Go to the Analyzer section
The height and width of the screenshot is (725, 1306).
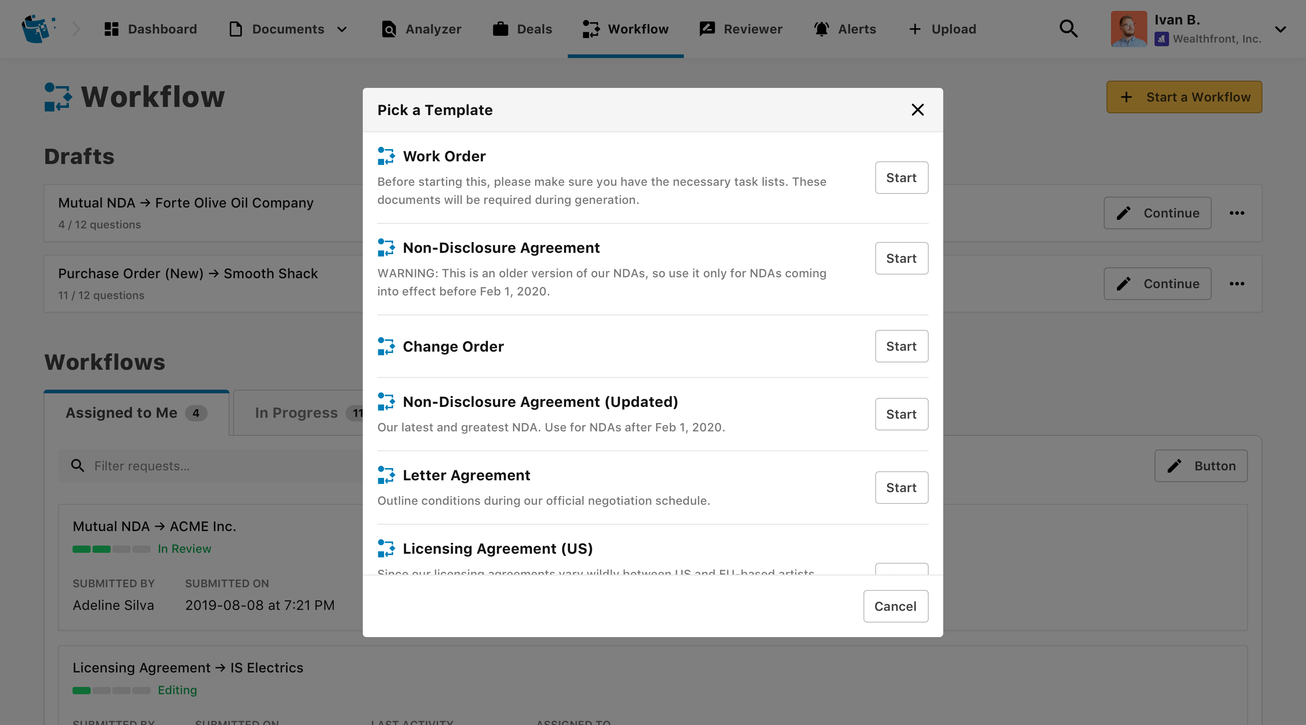[421, 29]
